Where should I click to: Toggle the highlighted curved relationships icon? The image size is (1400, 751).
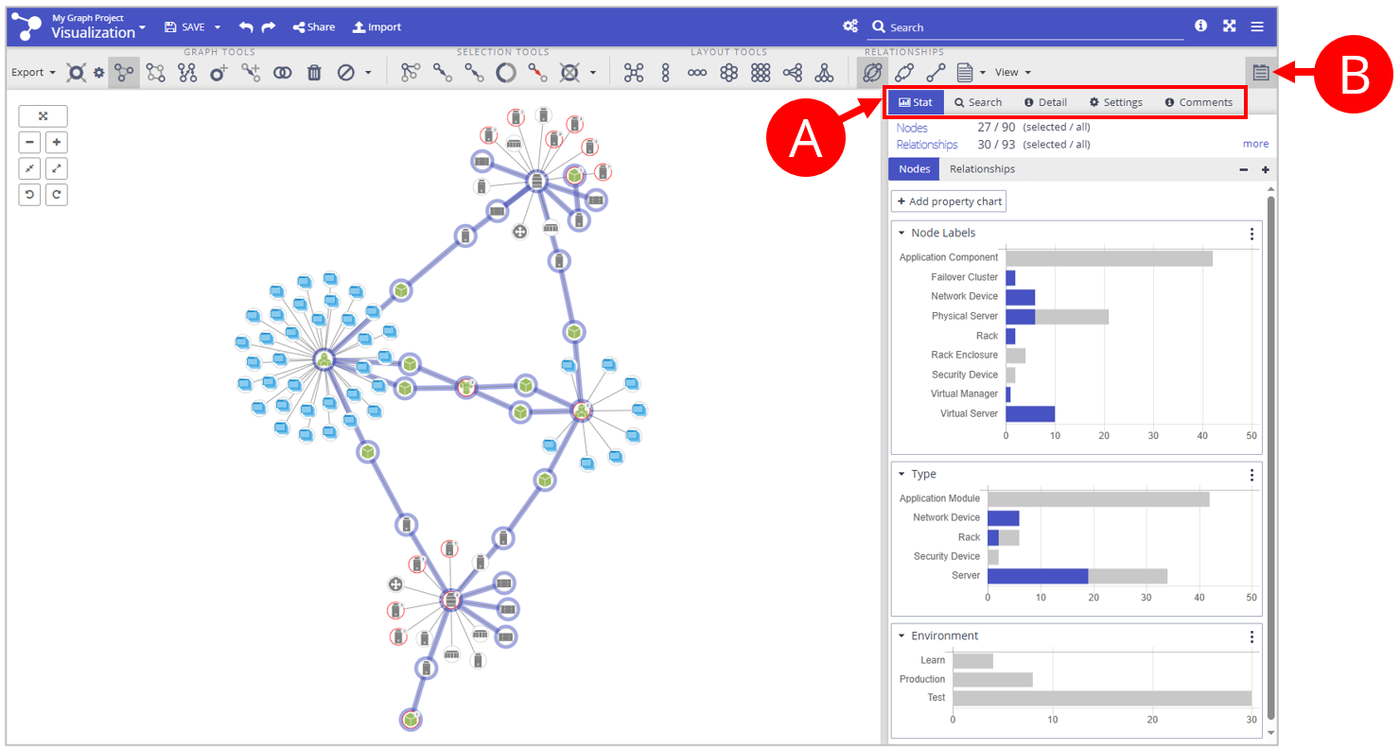[872, 73]
